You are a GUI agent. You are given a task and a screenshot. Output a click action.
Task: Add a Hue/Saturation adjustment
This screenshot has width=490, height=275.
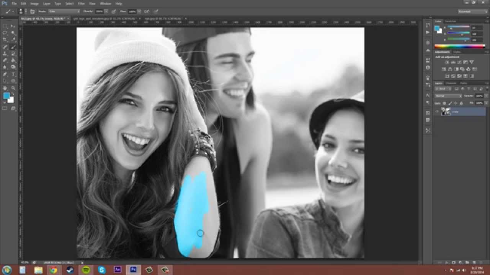[x=444, y=69]
